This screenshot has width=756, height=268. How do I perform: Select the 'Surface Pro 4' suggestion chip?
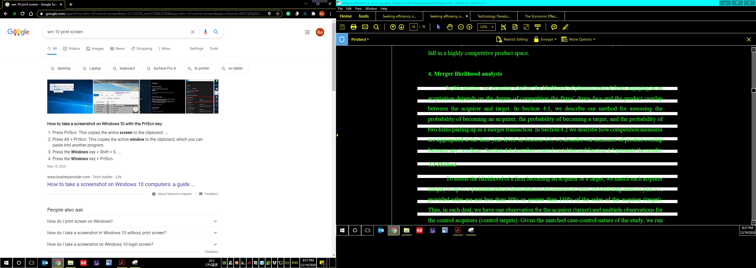(x=162, y=69)
